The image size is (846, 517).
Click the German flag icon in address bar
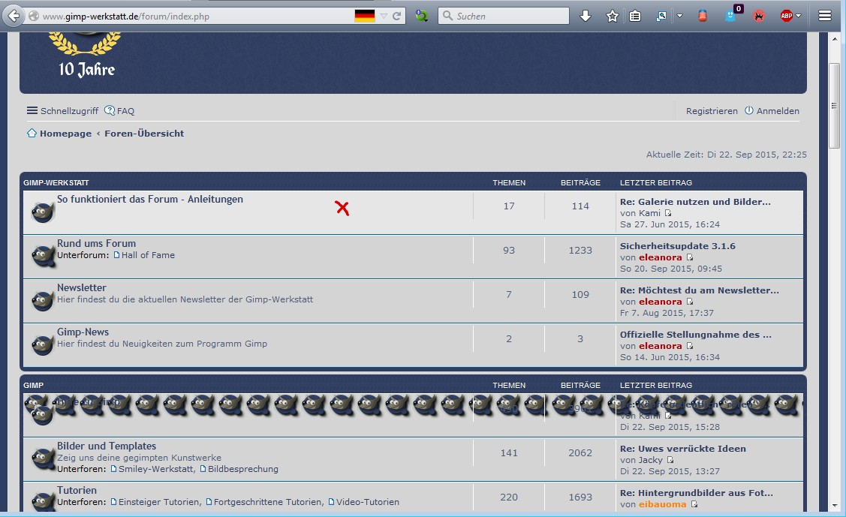point(365,17)
